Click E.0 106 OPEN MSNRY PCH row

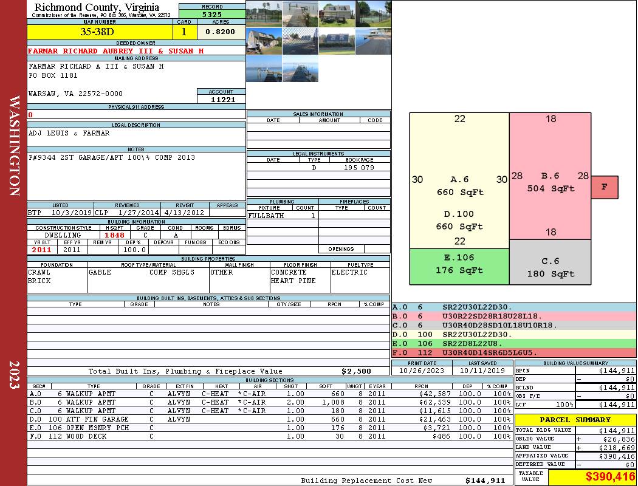[x=270, y=428]
